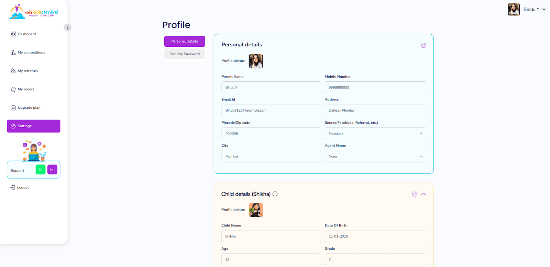Click the Age field showing 12
This screenshot has height=267, width=550.
click(x=271, y=259)
